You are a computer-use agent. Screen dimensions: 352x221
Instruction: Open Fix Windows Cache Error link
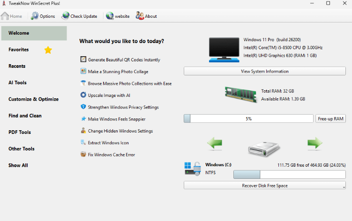point(112,155)
